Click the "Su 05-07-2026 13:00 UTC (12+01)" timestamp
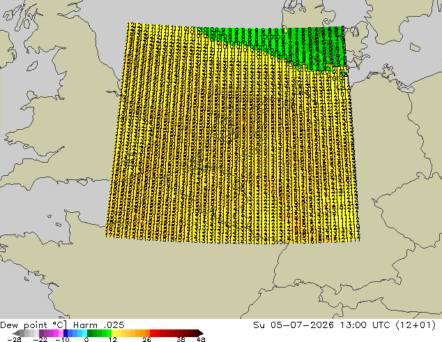The height and width of the screenshot is (342, 442). 344,325
